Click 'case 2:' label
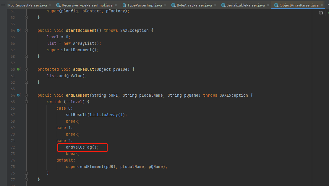 [x=65, y=141]
